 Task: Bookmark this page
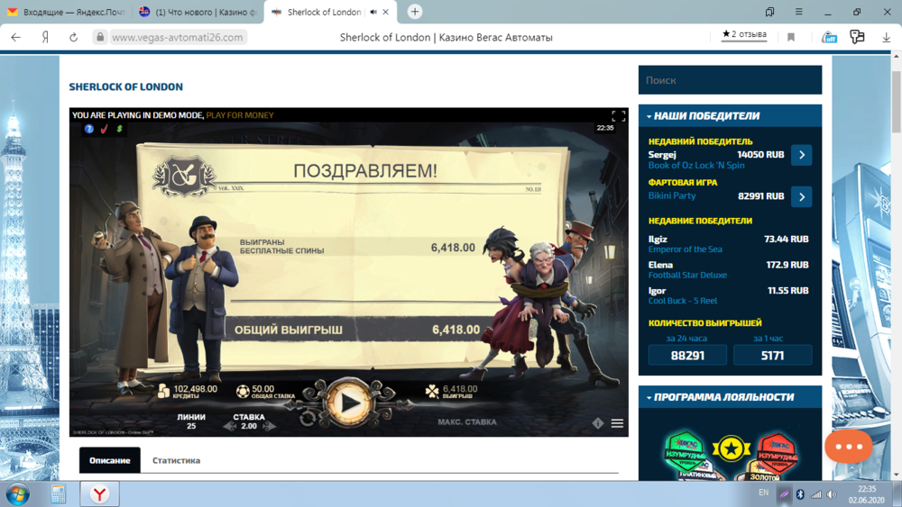coord(791,37)
